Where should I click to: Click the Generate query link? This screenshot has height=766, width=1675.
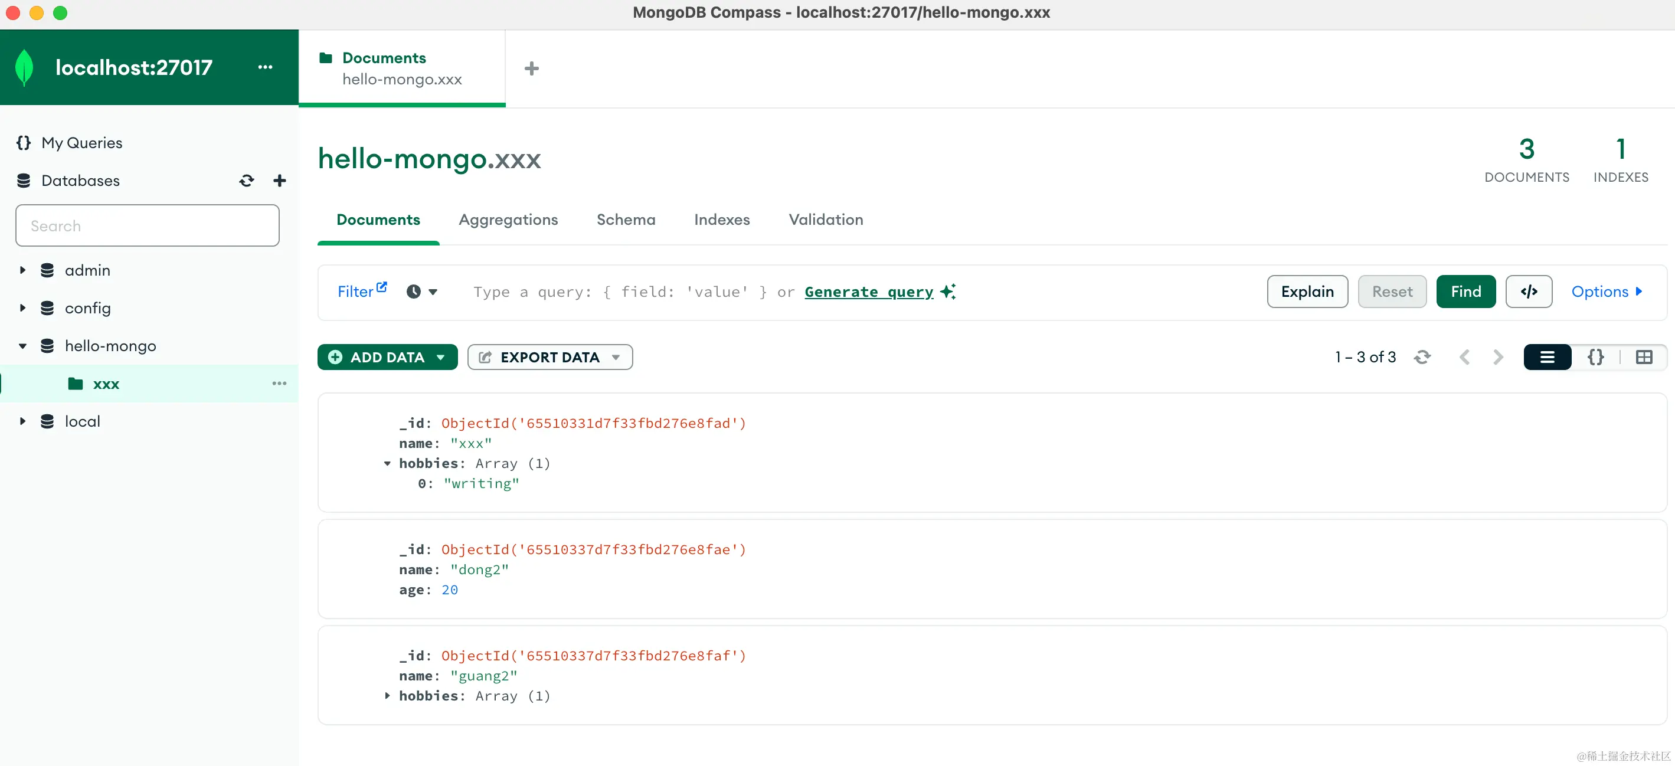pos(868,292)
